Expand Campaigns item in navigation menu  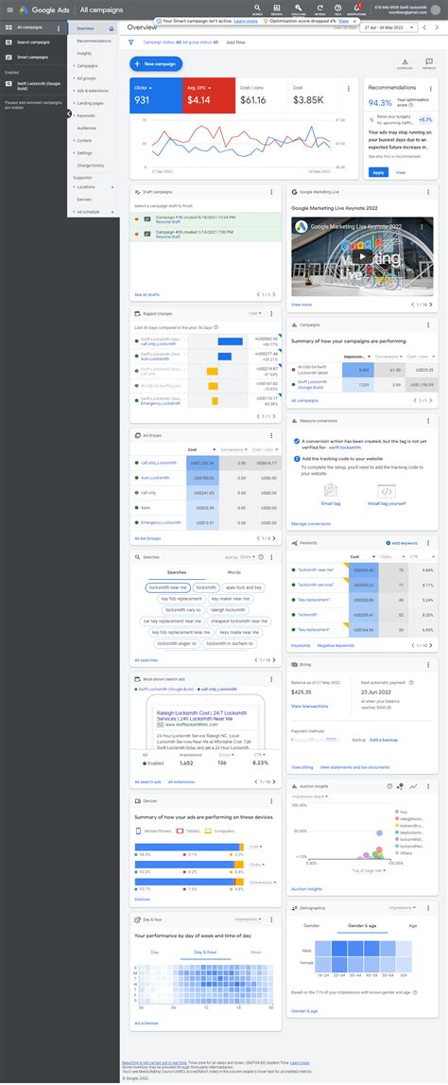click(x=86, y=65)
